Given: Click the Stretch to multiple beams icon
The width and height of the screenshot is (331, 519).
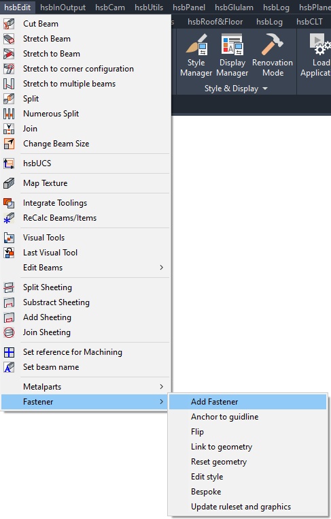Looking at the screenshot, I should (9, 84).
